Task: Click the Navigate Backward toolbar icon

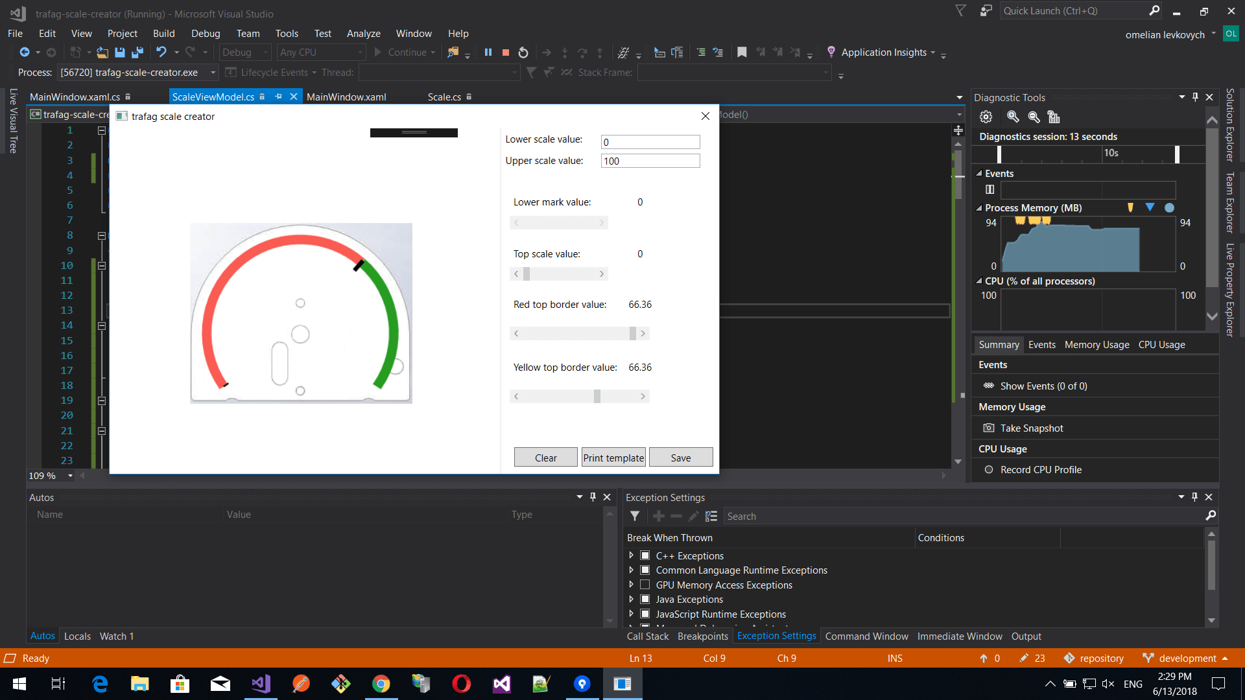Action: (x=25, y=52)
